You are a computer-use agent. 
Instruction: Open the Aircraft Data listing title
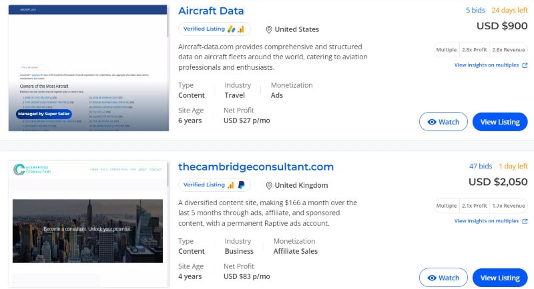pos(211,11)
